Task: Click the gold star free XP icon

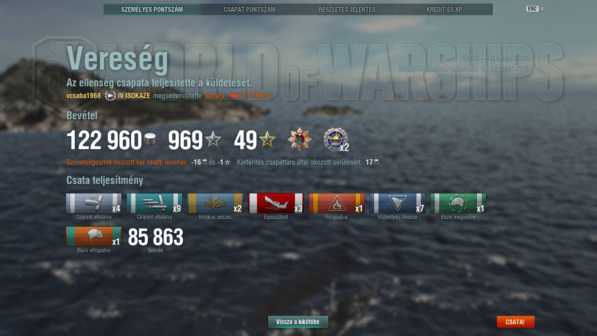Action: click(267, 140)
